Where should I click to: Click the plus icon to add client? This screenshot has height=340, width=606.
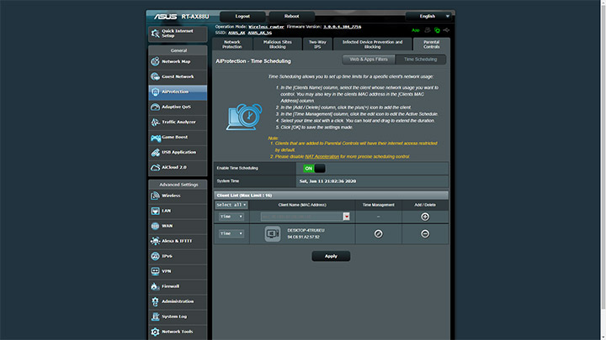pos(425,217)
